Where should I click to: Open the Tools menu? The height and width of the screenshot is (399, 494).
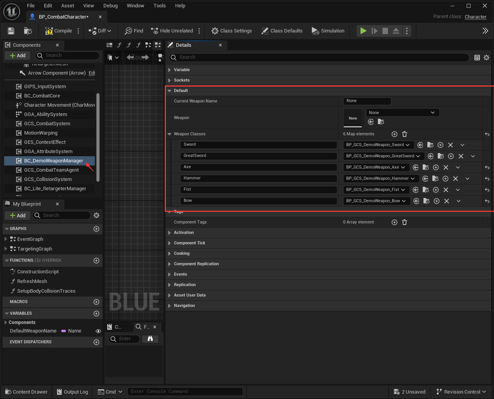click(x=159, y=5)
